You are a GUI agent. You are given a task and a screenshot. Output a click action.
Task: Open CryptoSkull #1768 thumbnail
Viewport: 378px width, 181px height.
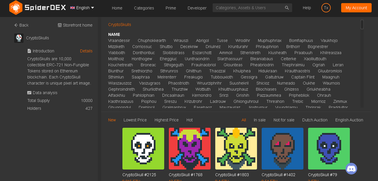tap(189, 149)
